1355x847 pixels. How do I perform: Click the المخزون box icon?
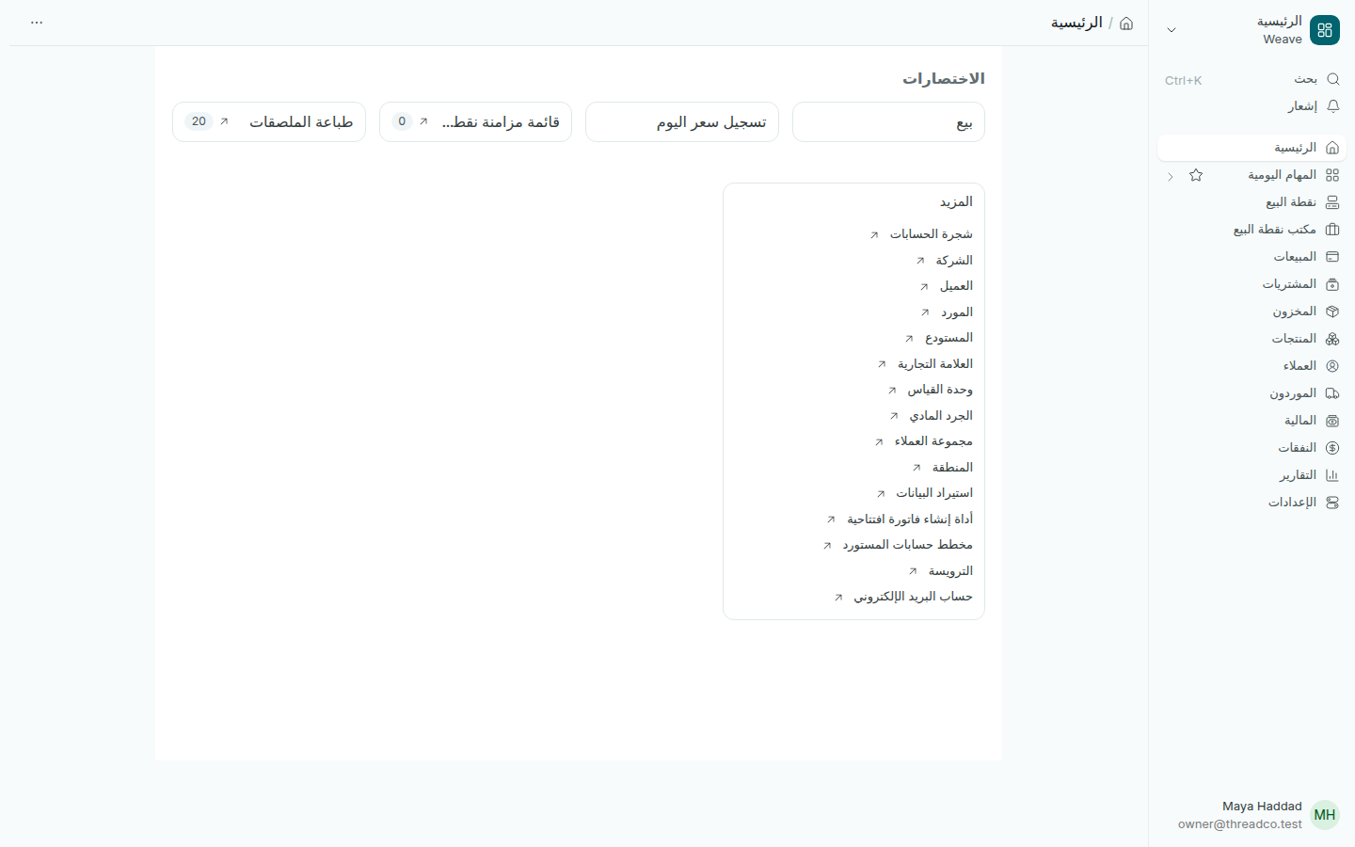(x=1332, y=312)
